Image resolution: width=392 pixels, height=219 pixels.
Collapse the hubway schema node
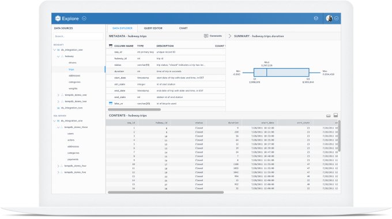pyautogui.click(x=58, y=56)
